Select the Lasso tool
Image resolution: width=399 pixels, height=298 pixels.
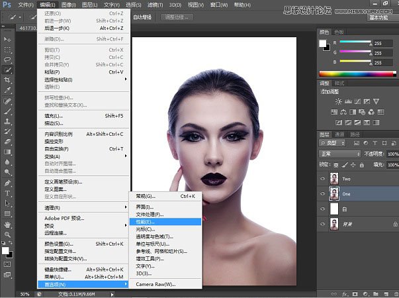point(7,60)
